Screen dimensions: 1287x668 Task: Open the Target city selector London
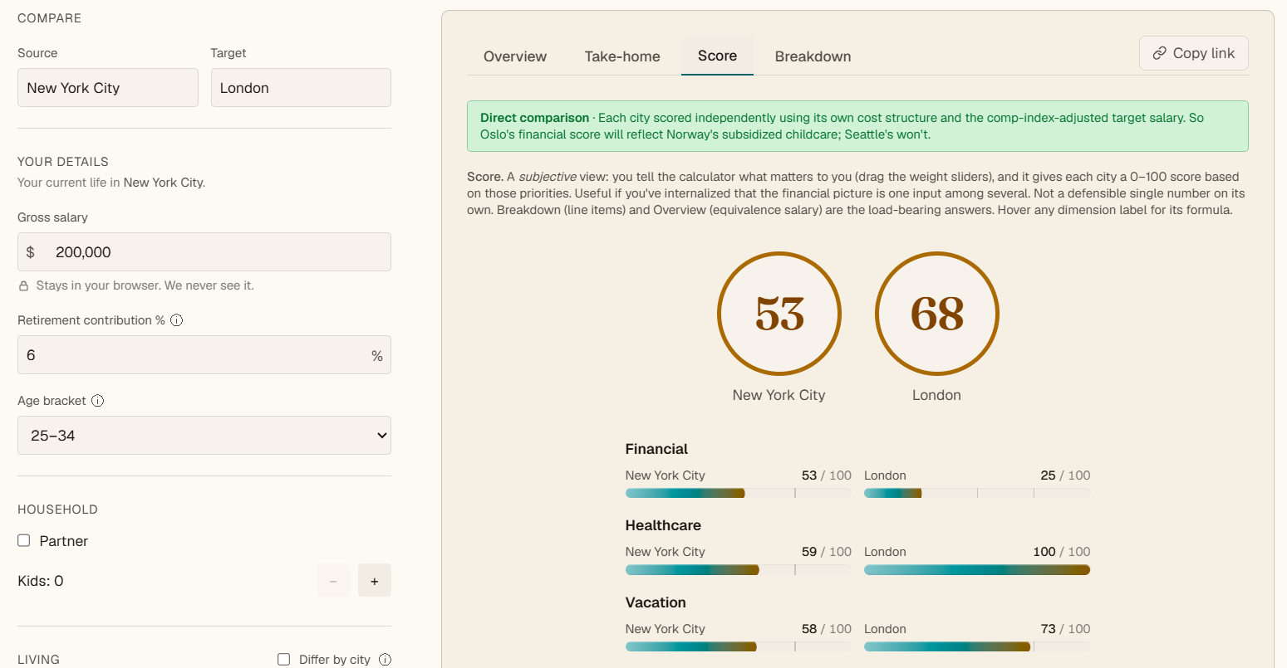[301, 88]
